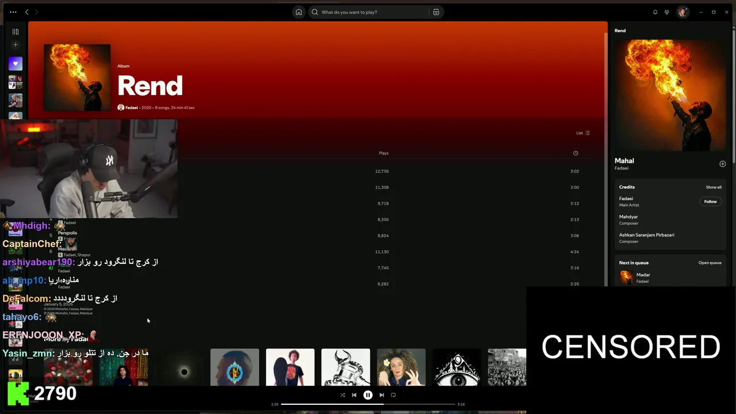The height and width of the screenshot is (414, 736).
Task: Add Mahal to Liked Songs plus icon
Action: 723,164
